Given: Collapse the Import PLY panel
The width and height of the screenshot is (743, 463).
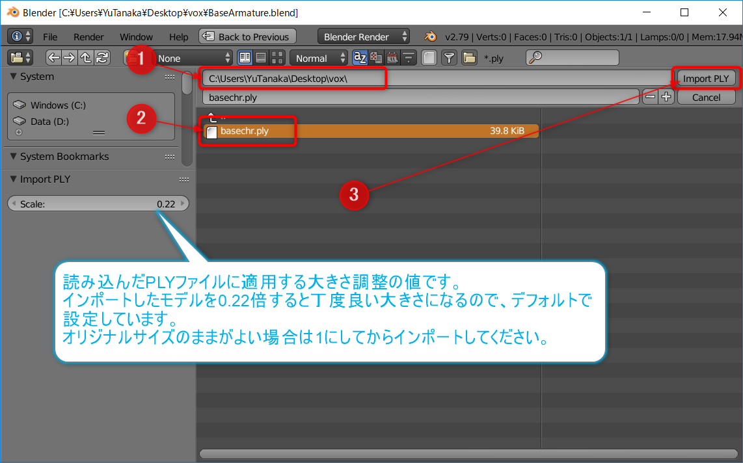Looking at the screenshot, I should (x=14, y=179).
